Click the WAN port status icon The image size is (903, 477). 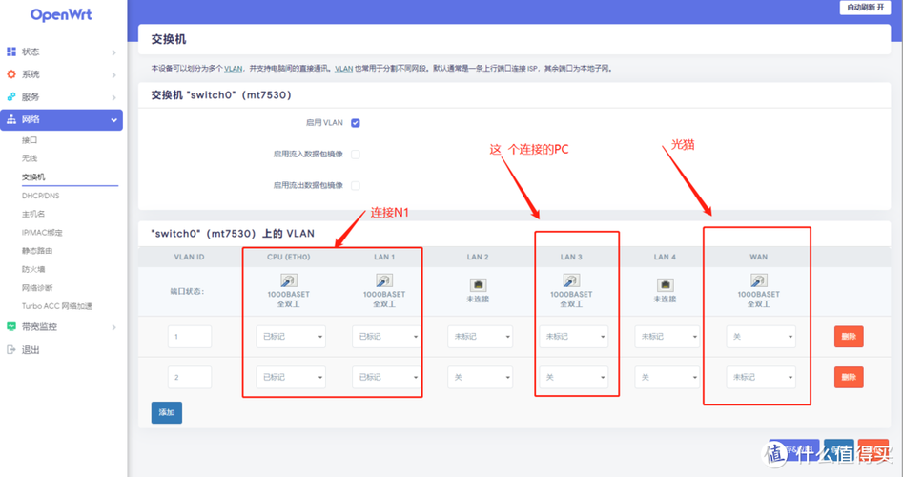pos(758,280)
